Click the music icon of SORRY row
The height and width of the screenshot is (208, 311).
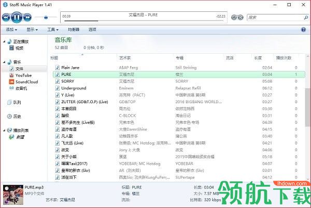click(x=58, y=81)
